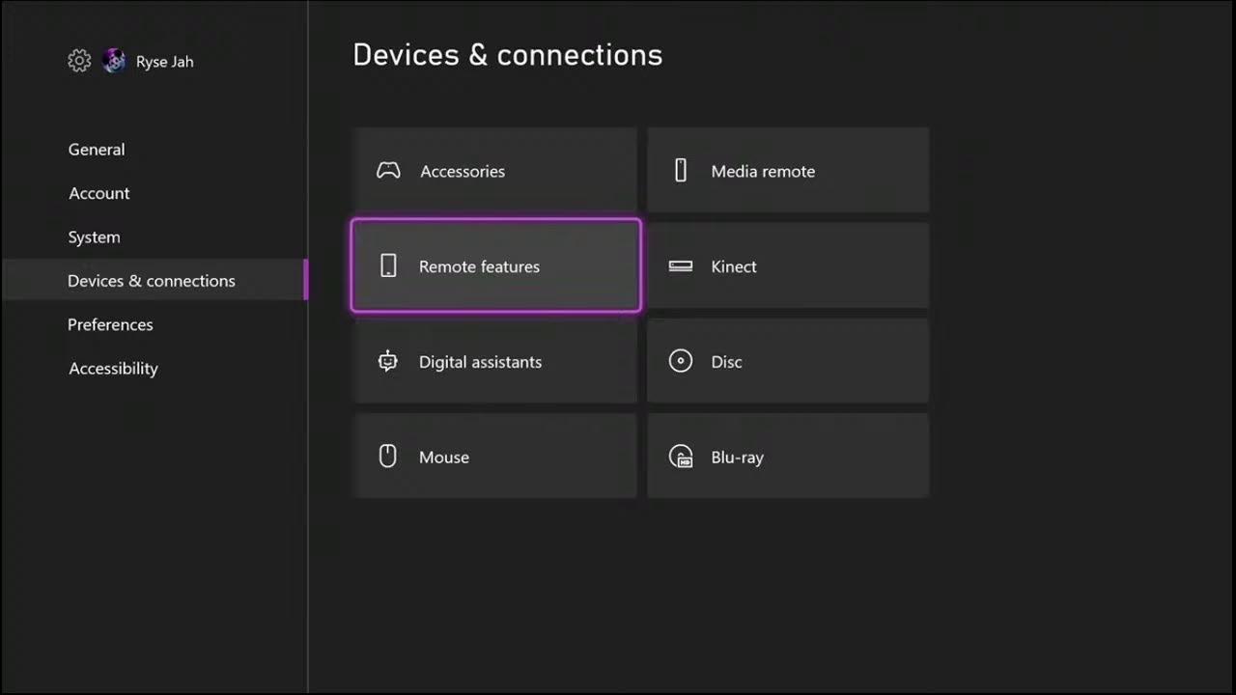This screenshot has width=1236, height=695.
Task: Select the Ryse Jah profile avatar
Action: [114, 61]
